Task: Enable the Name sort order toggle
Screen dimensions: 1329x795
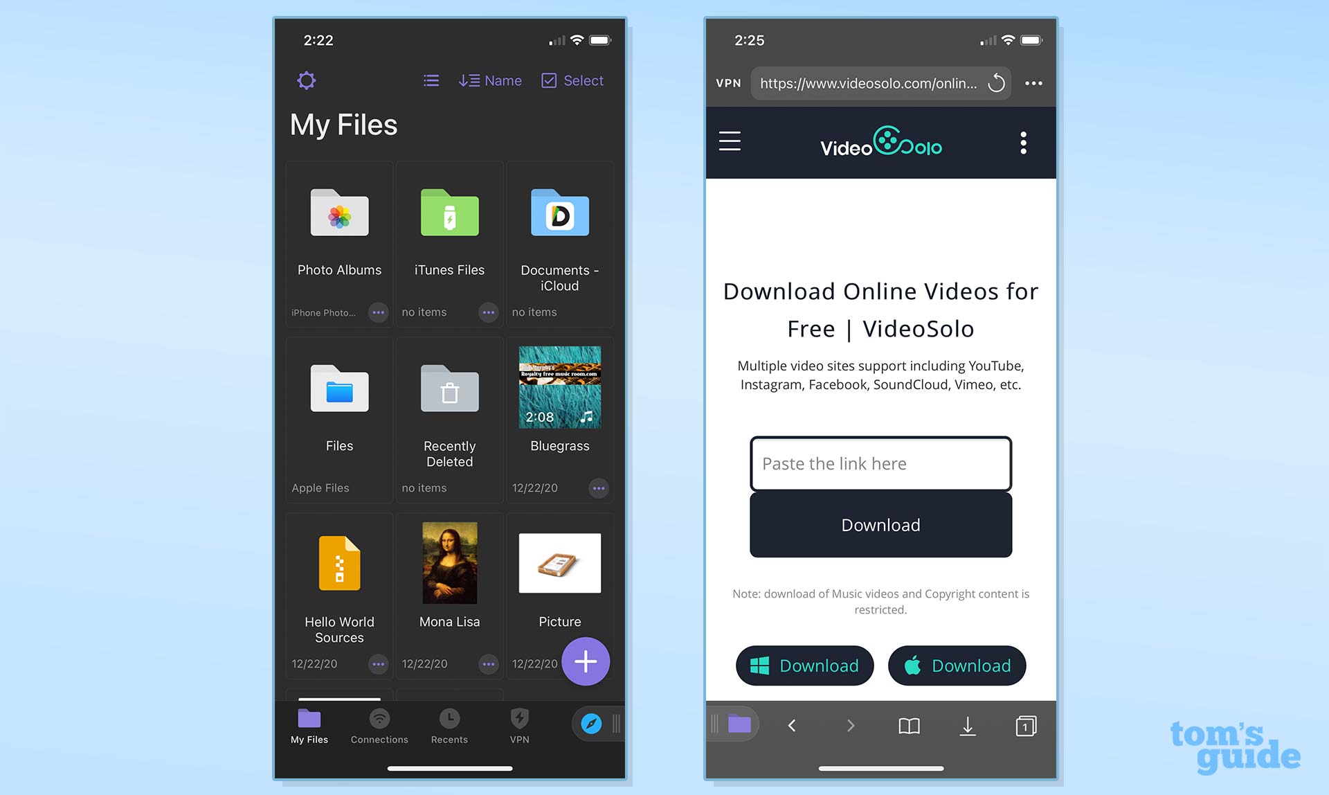Action: pyautogui.click(x=489, y=80)
